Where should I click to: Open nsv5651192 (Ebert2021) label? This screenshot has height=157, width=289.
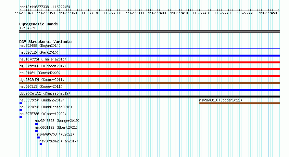click(x=56, y=127)
